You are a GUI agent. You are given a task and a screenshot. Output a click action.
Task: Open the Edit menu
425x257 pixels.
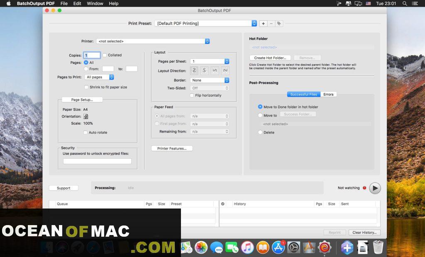pyautogui.click(x=77, y=3)
